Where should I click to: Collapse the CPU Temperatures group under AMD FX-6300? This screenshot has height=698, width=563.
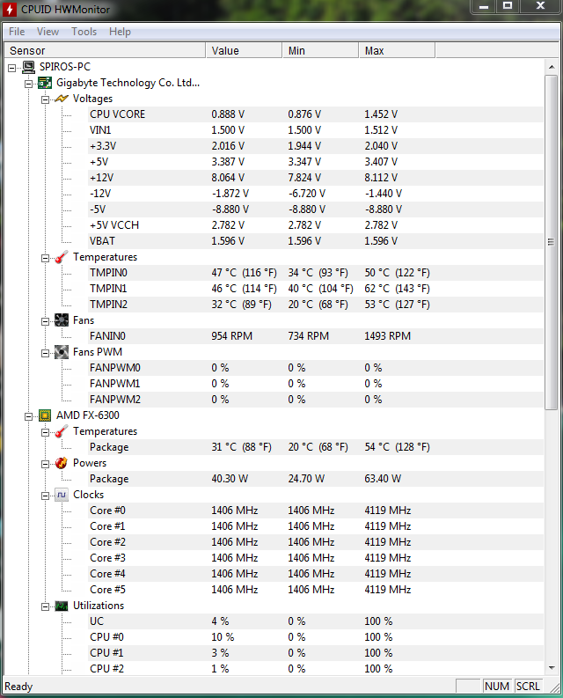click(x=45, y=432)
